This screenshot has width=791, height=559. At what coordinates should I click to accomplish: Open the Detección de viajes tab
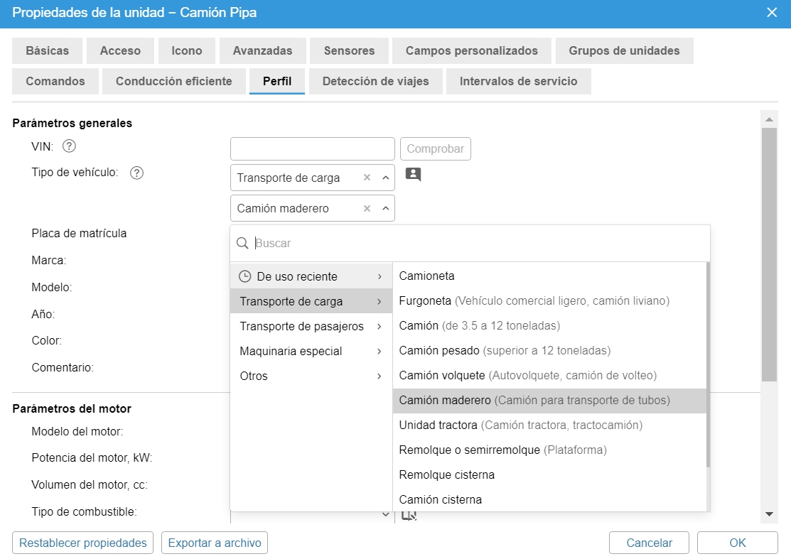pos(375,81)
